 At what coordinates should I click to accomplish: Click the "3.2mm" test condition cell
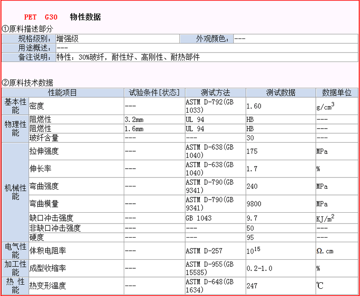tap(134, 119)
